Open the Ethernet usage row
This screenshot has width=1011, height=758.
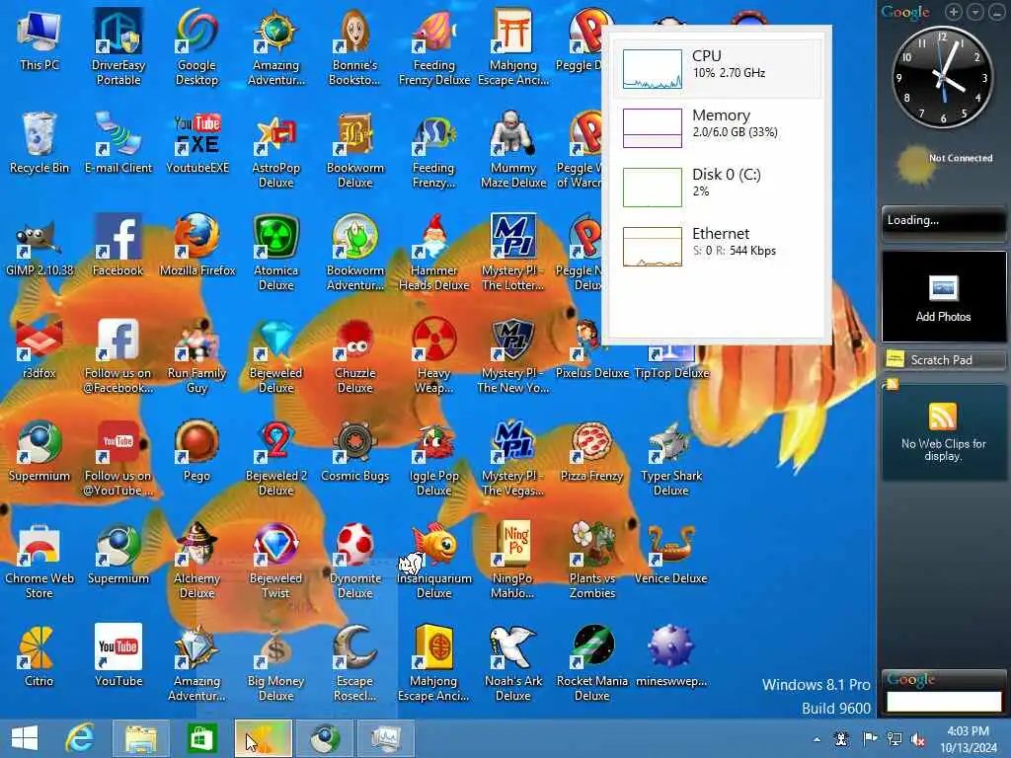pos(717,247)
